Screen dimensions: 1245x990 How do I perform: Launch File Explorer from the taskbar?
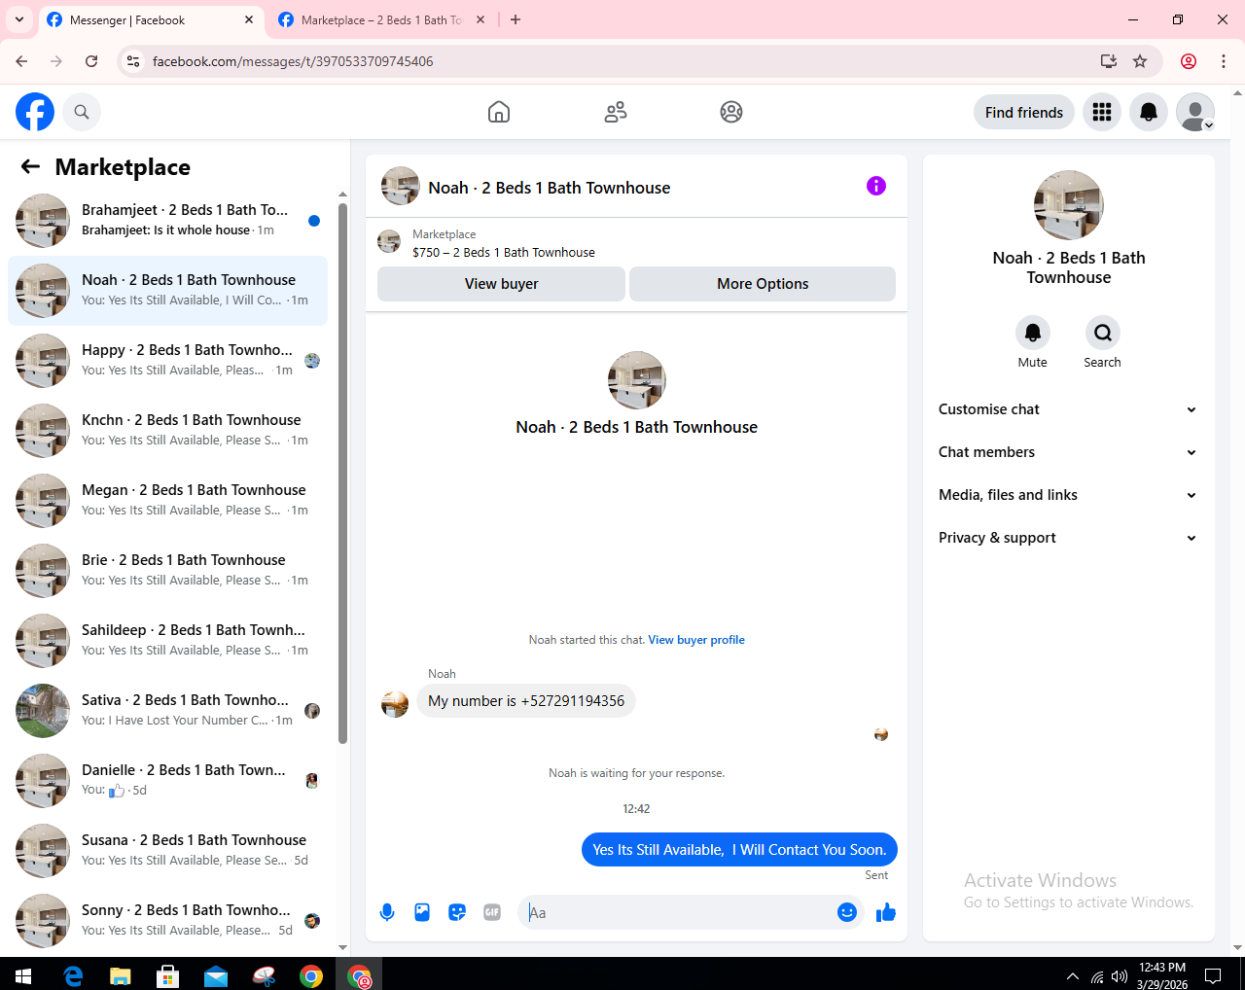[121, 975]
